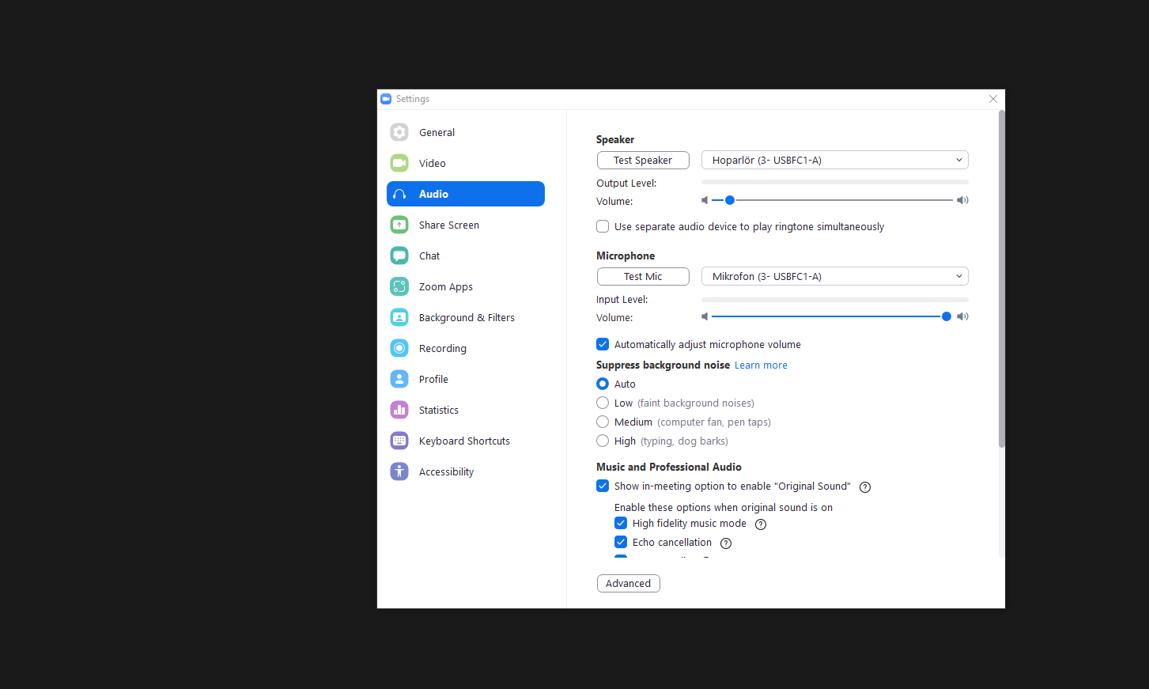Click the Music and Professional Audio heading

[x=669, y=467]
